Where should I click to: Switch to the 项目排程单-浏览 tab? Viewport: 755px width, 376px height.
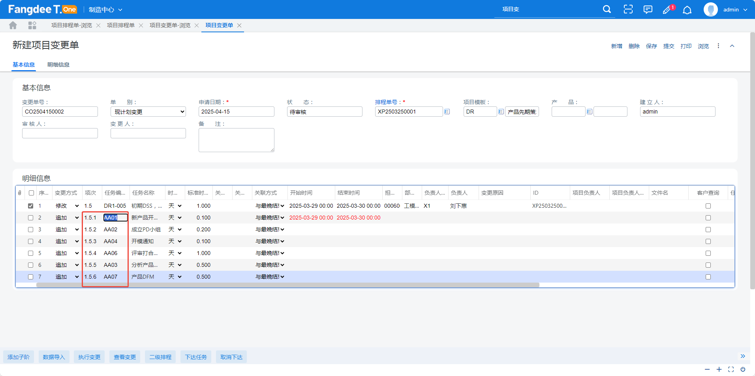(x=71, y=25)
